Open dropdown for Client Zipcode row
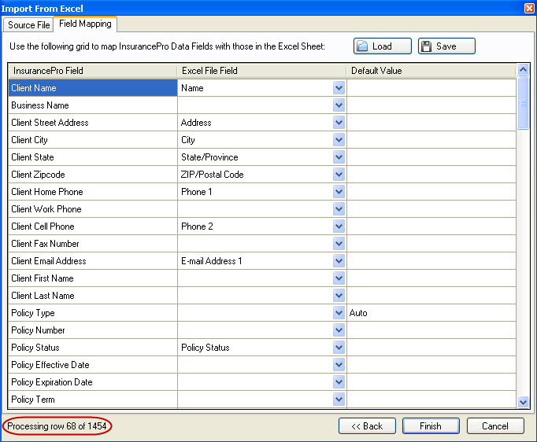This screenshot has height=442, width=537. [339, 174]
